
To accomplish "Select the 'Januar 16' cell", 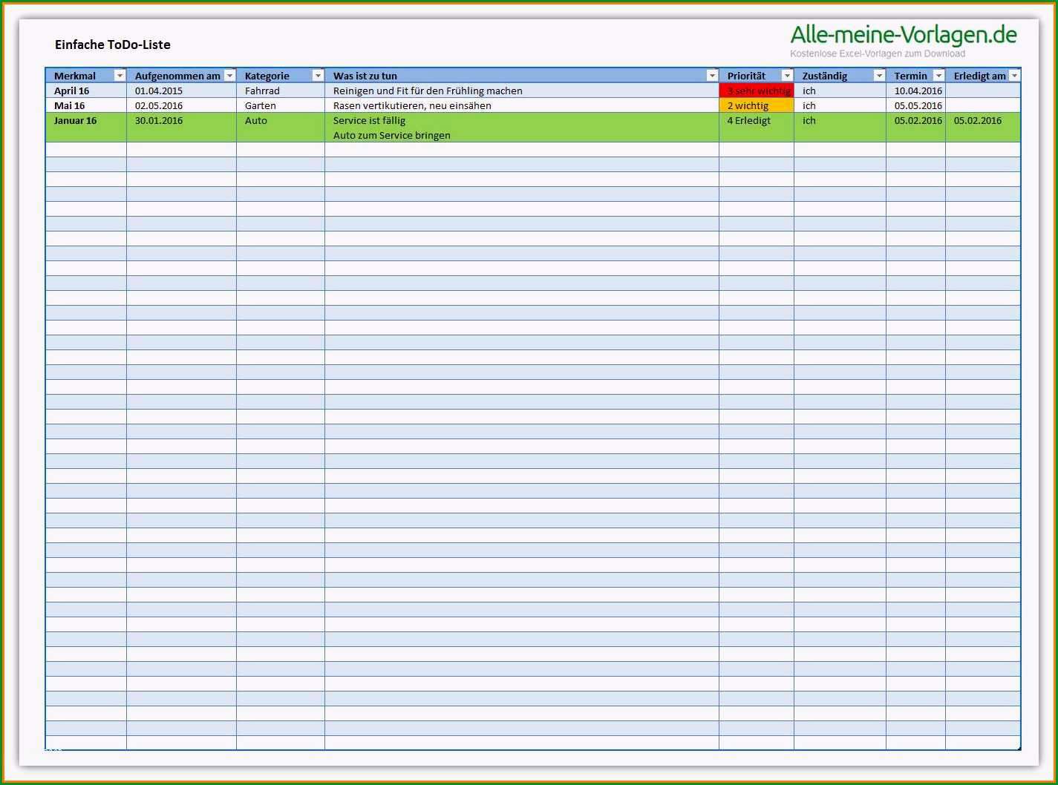I will 86,128.
